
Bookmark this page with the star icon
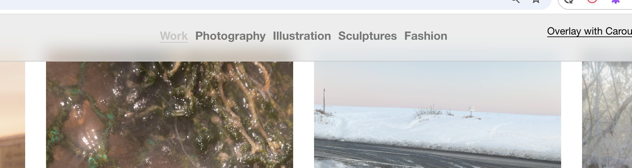536,1
